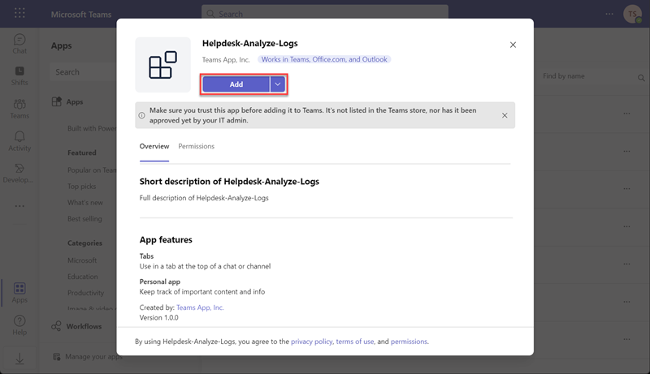Open Chat in the left rail

click(19, 45)
